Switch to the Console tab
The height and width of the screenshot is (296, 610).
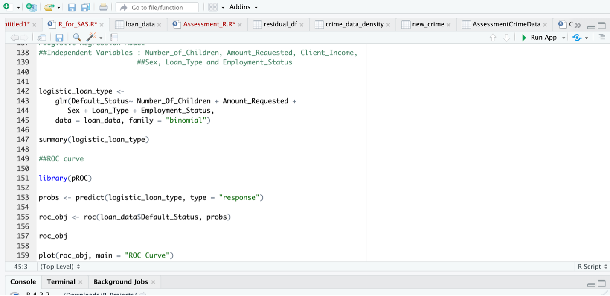(23, 282)
